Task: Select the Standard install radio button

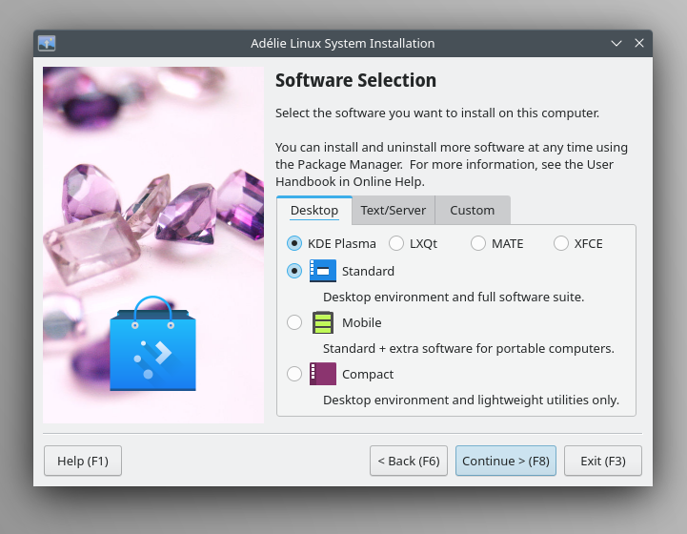Action: [294, 271]
